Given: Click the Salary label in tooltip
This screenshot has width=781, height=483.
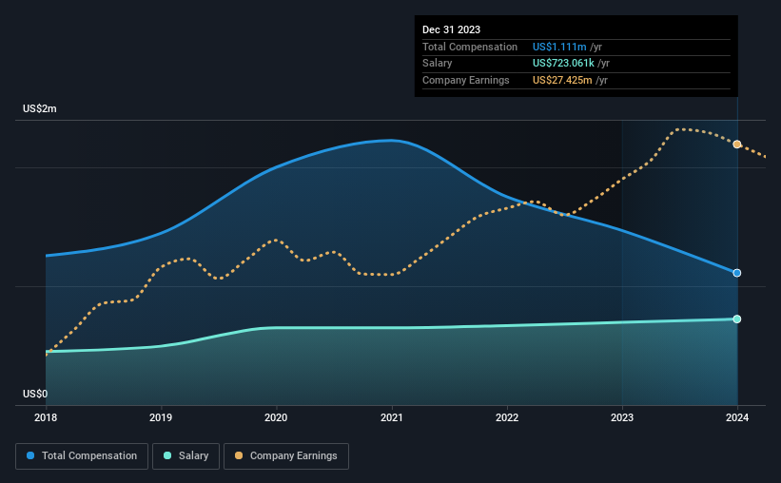Looking at the screenshot, I should [x=438, y=64].
